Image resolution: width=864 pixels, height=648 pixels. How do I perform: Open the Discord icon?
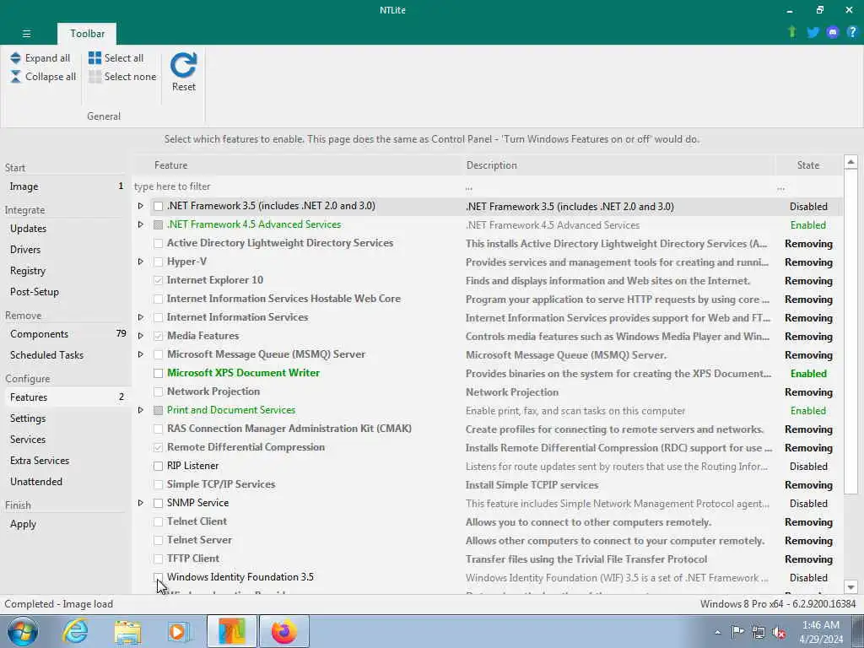(x=832, y=33)
